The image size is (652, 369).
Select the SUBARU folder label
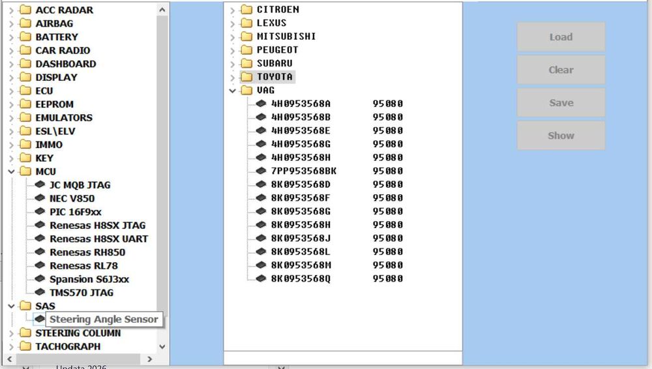tap(274, 63)
